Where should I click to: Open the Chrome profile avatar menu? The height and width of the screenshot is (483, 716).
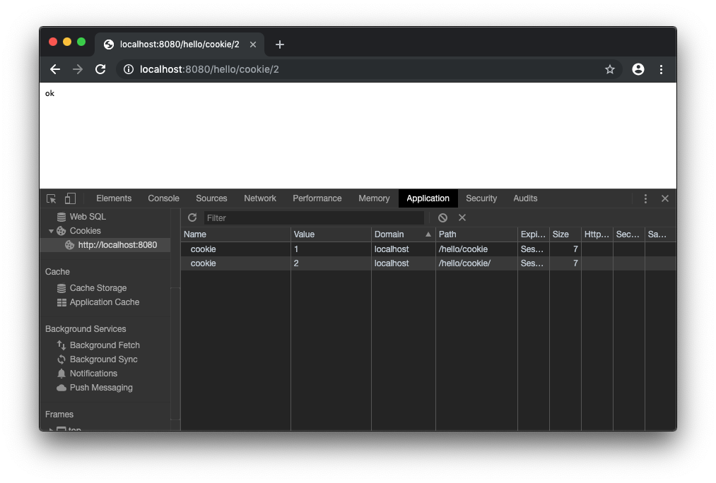pyautogui.click(x=638, y=69)
